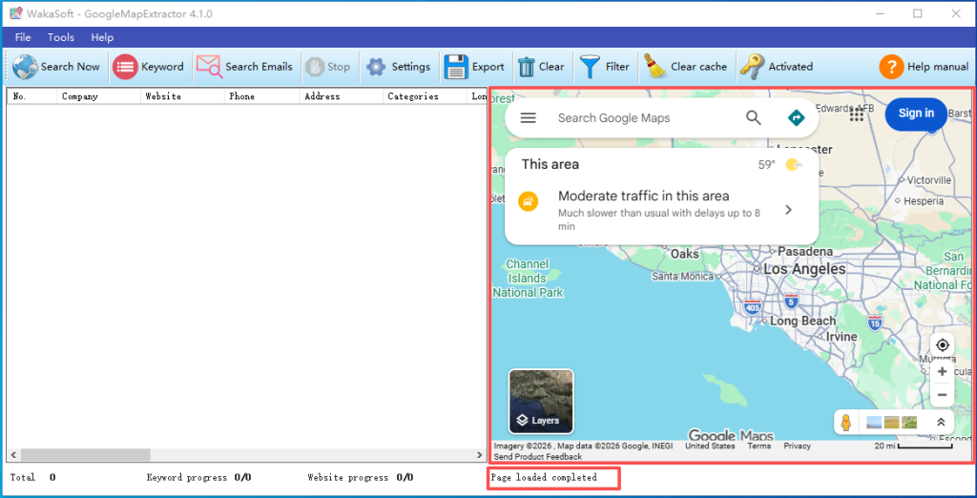This screenshot has width=977, height=498.
Task: Click the 'Page loaded completed' status text
Action: pos(543,477)
